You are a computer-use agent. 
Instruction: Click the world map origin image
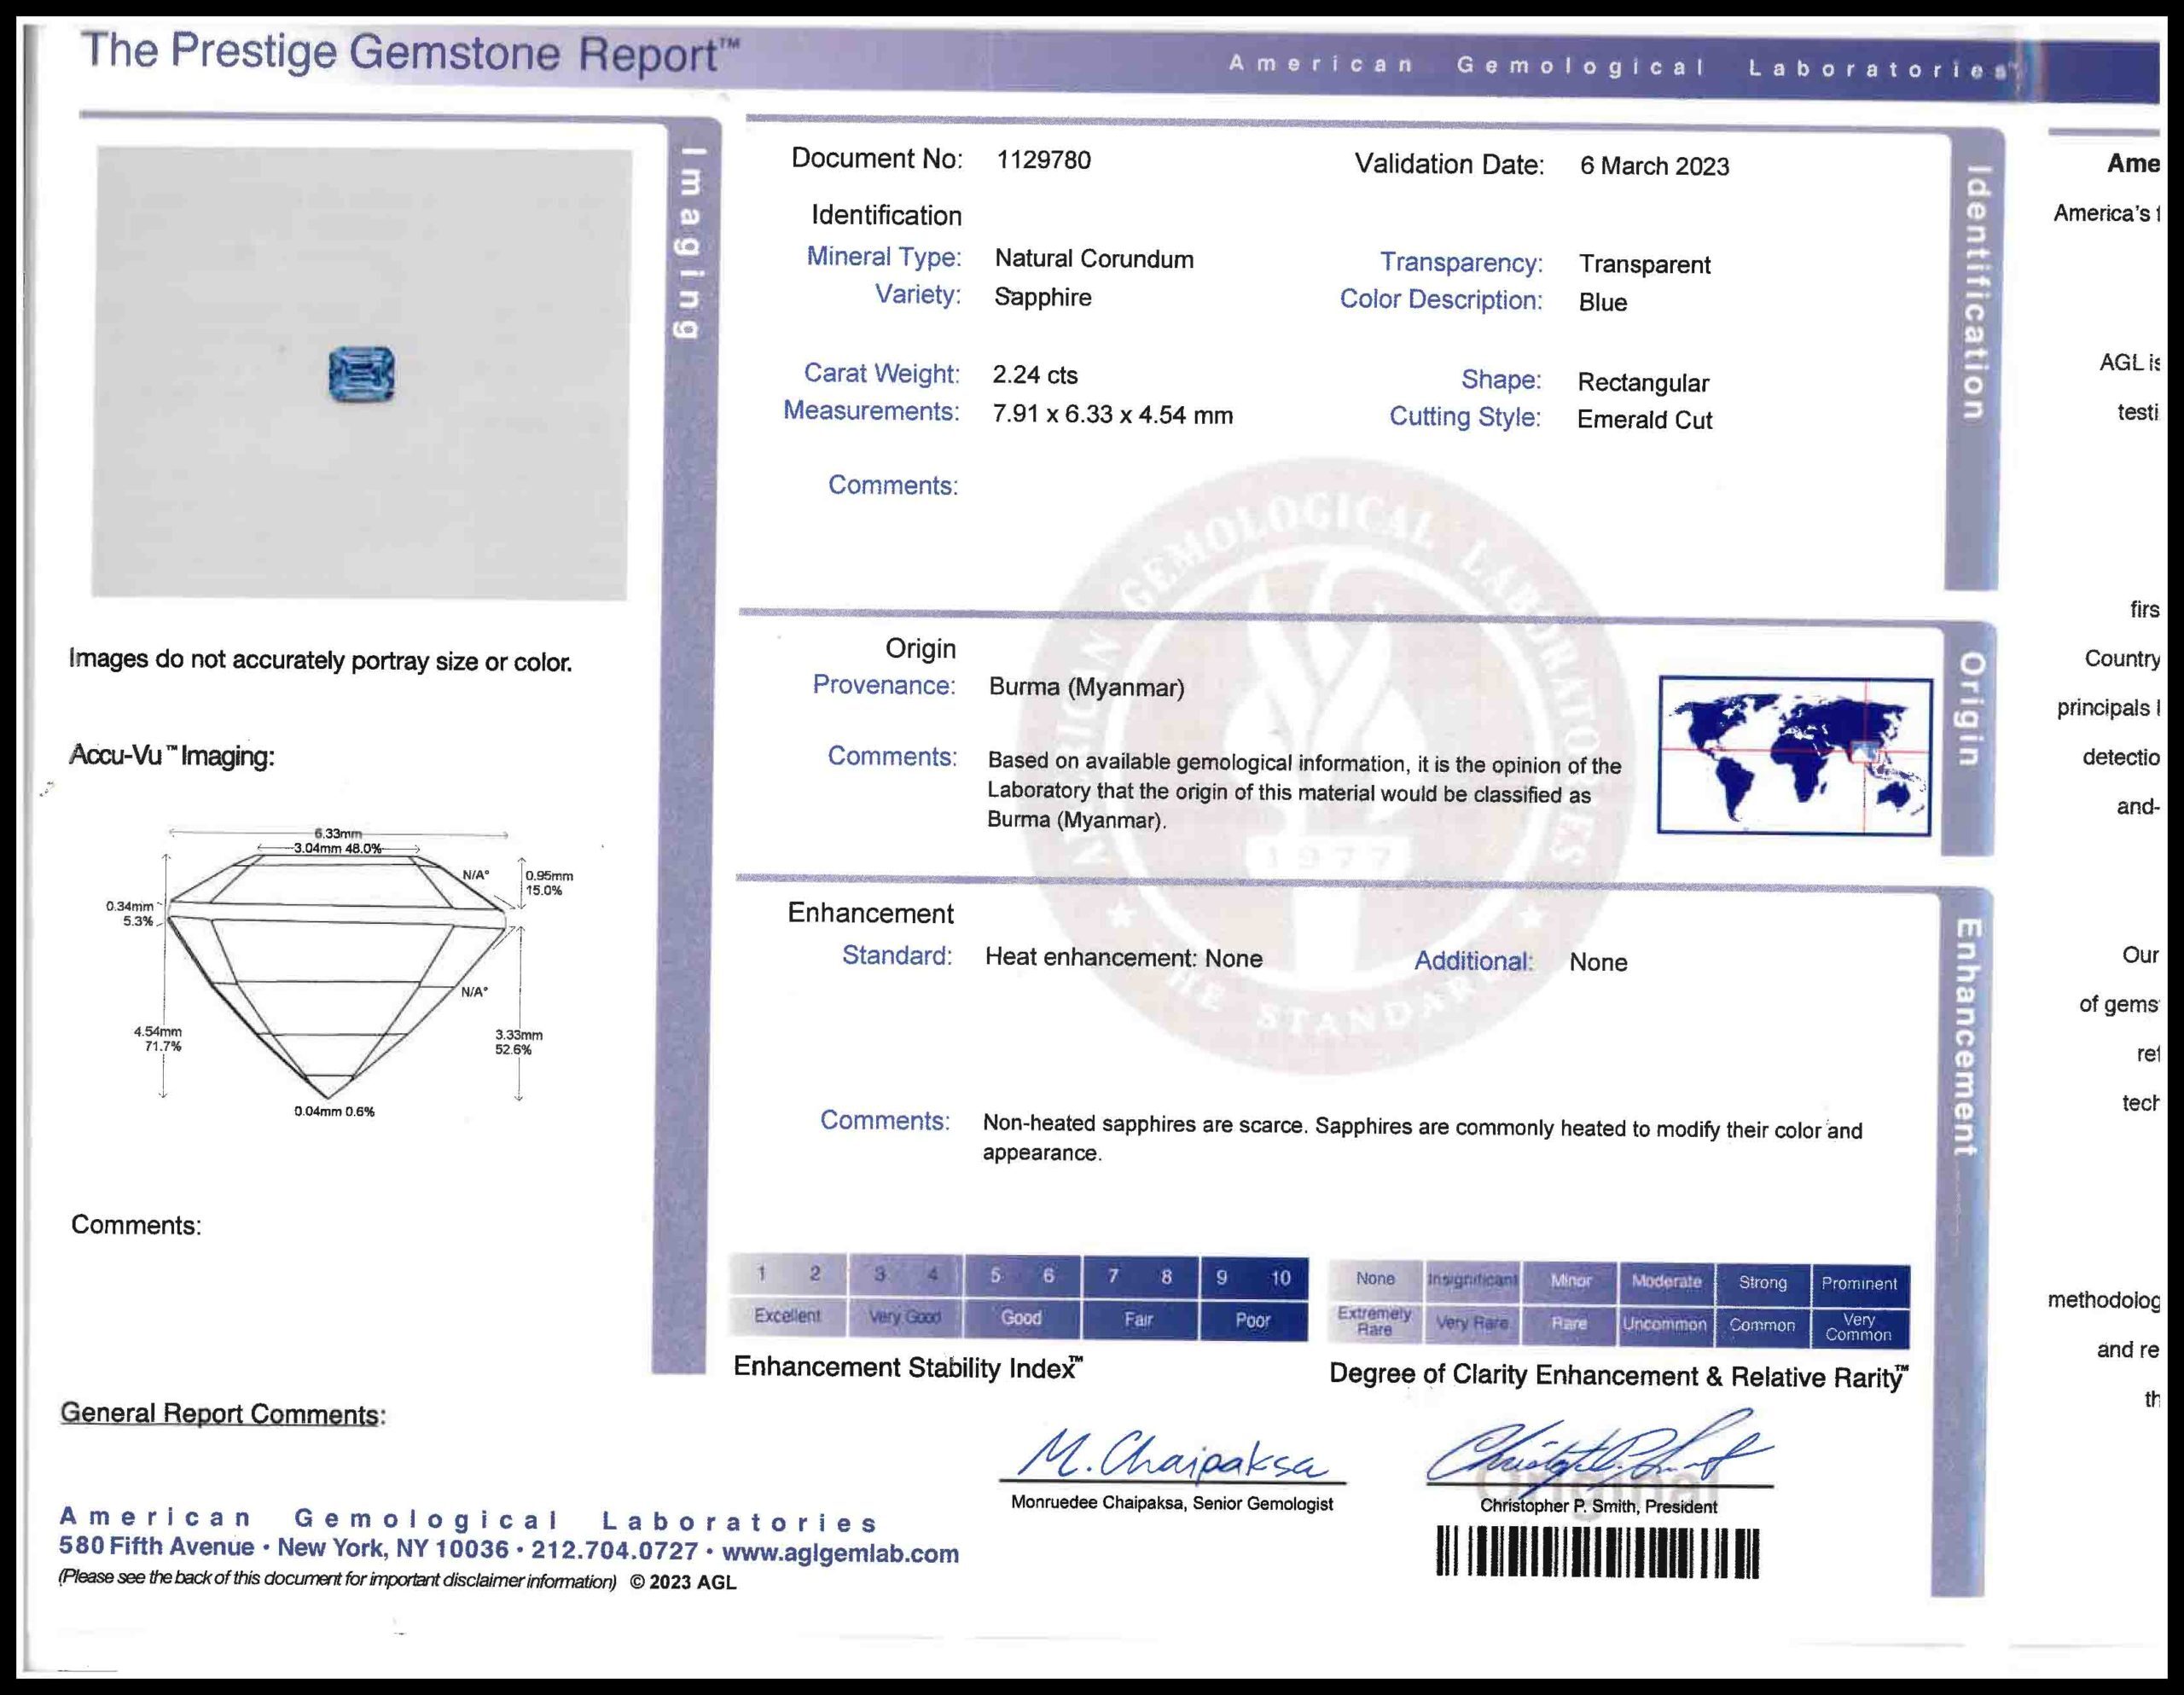[1794, 755]
